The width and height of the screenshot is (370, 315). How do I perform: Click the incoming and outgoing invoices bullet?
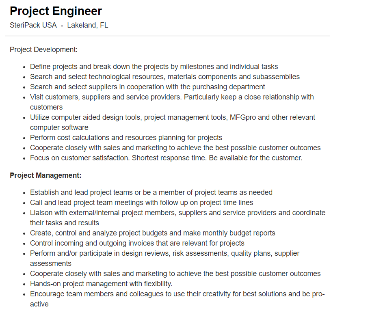(x=137, y=243)
